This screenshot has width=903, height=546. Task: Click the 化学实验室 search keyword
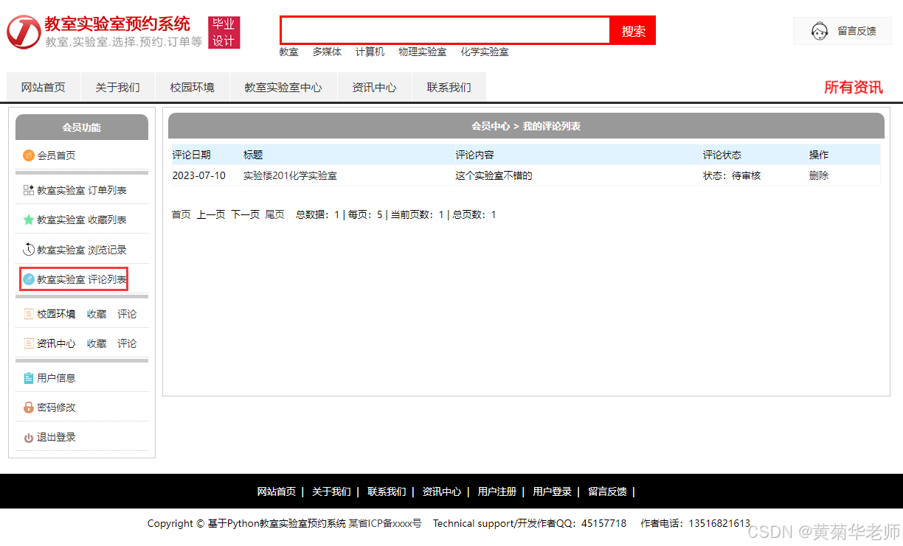(x=485, y=52)
